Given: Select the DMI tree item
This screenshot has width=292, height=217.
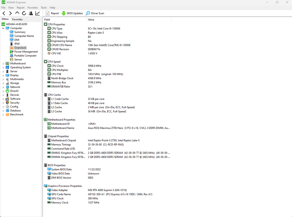Looking at the screenshot, I should 17,40.
